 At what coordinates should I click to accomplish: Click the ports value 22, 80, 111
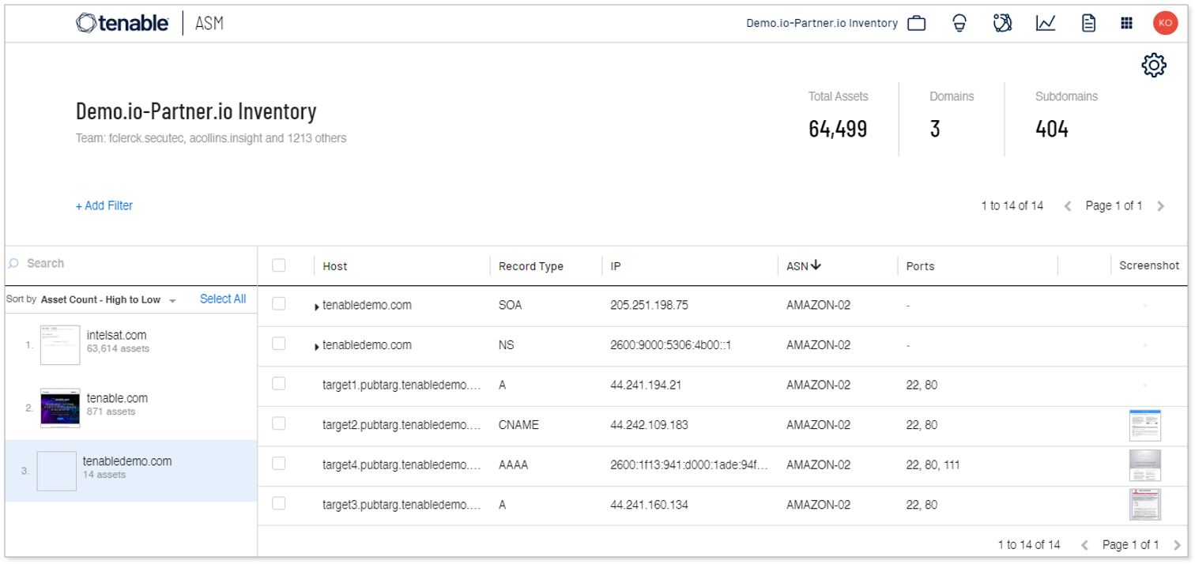point(933,465)
